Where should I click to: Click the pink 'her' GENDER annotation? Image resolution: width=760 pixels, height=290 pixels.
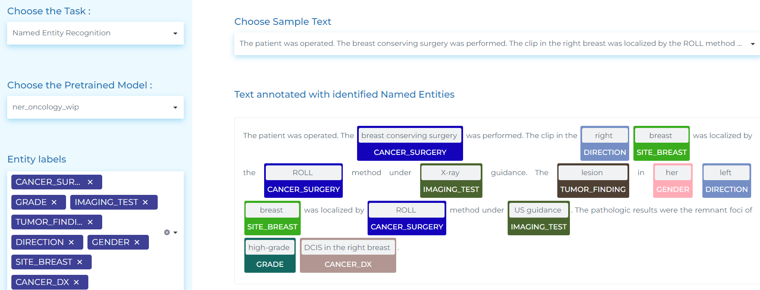tap(672, 173)
